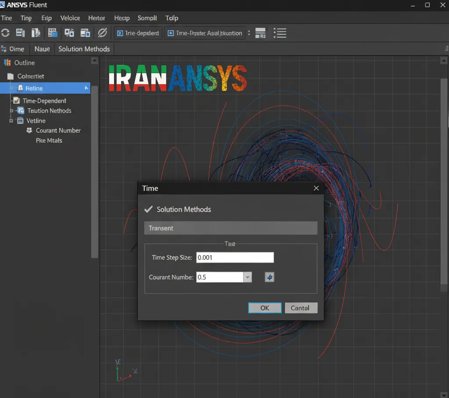
Task: Click the Courant Numbe value field
Action: point(220,277)
